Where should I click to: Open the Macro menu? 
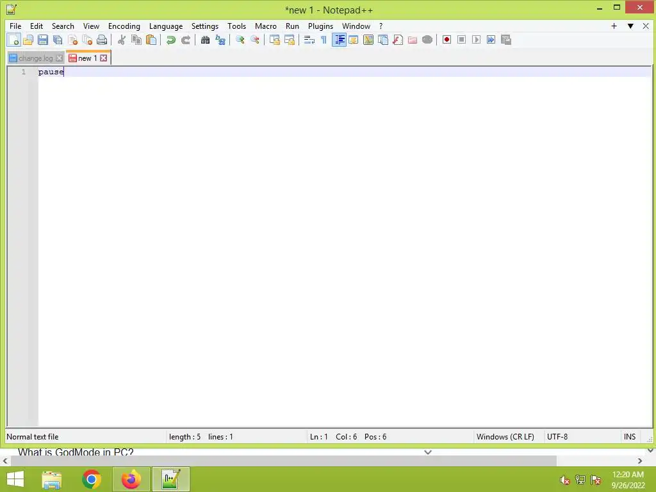[x=266, y=26]
